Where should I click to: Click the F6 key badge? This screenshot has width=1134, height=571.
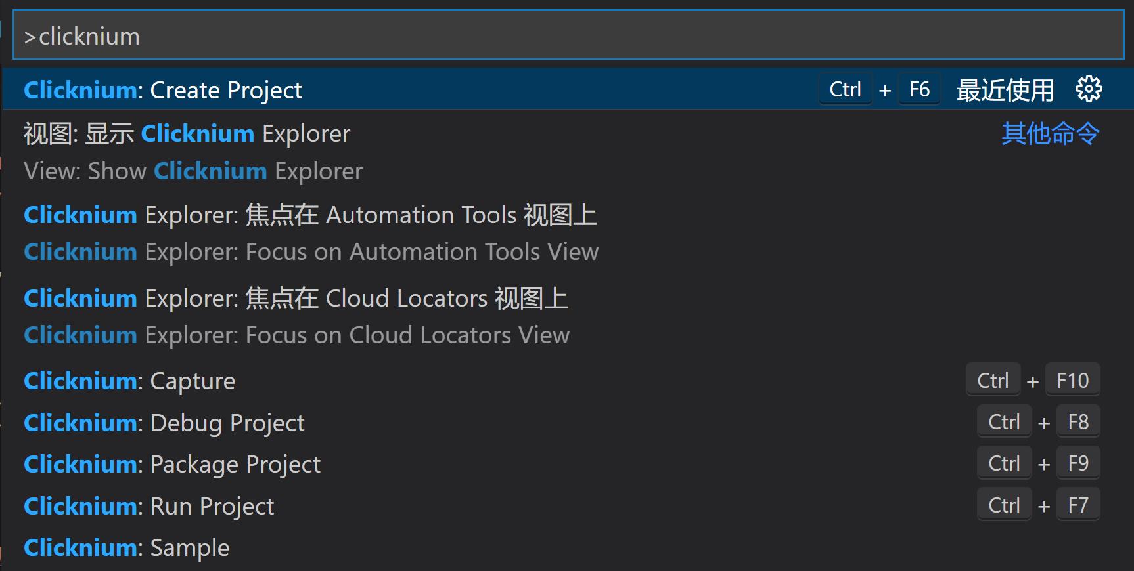(x=919, y=89)
